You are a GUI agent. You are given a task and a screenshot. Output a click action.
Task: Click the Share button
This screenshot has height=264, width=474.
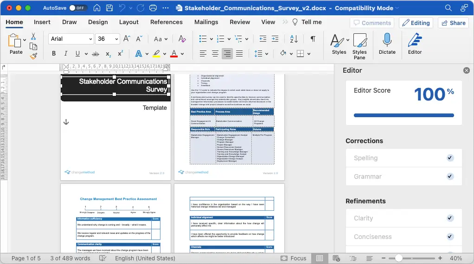(454, 23)
